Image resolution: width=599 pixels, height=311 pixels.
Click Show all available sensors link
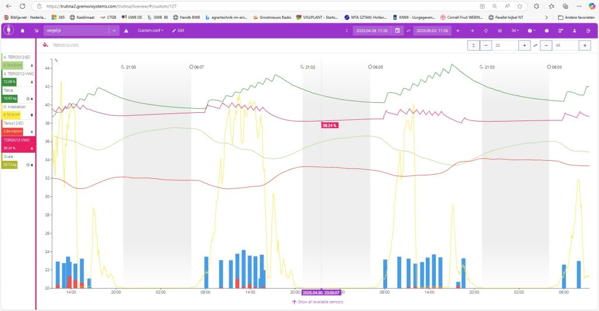317,302
